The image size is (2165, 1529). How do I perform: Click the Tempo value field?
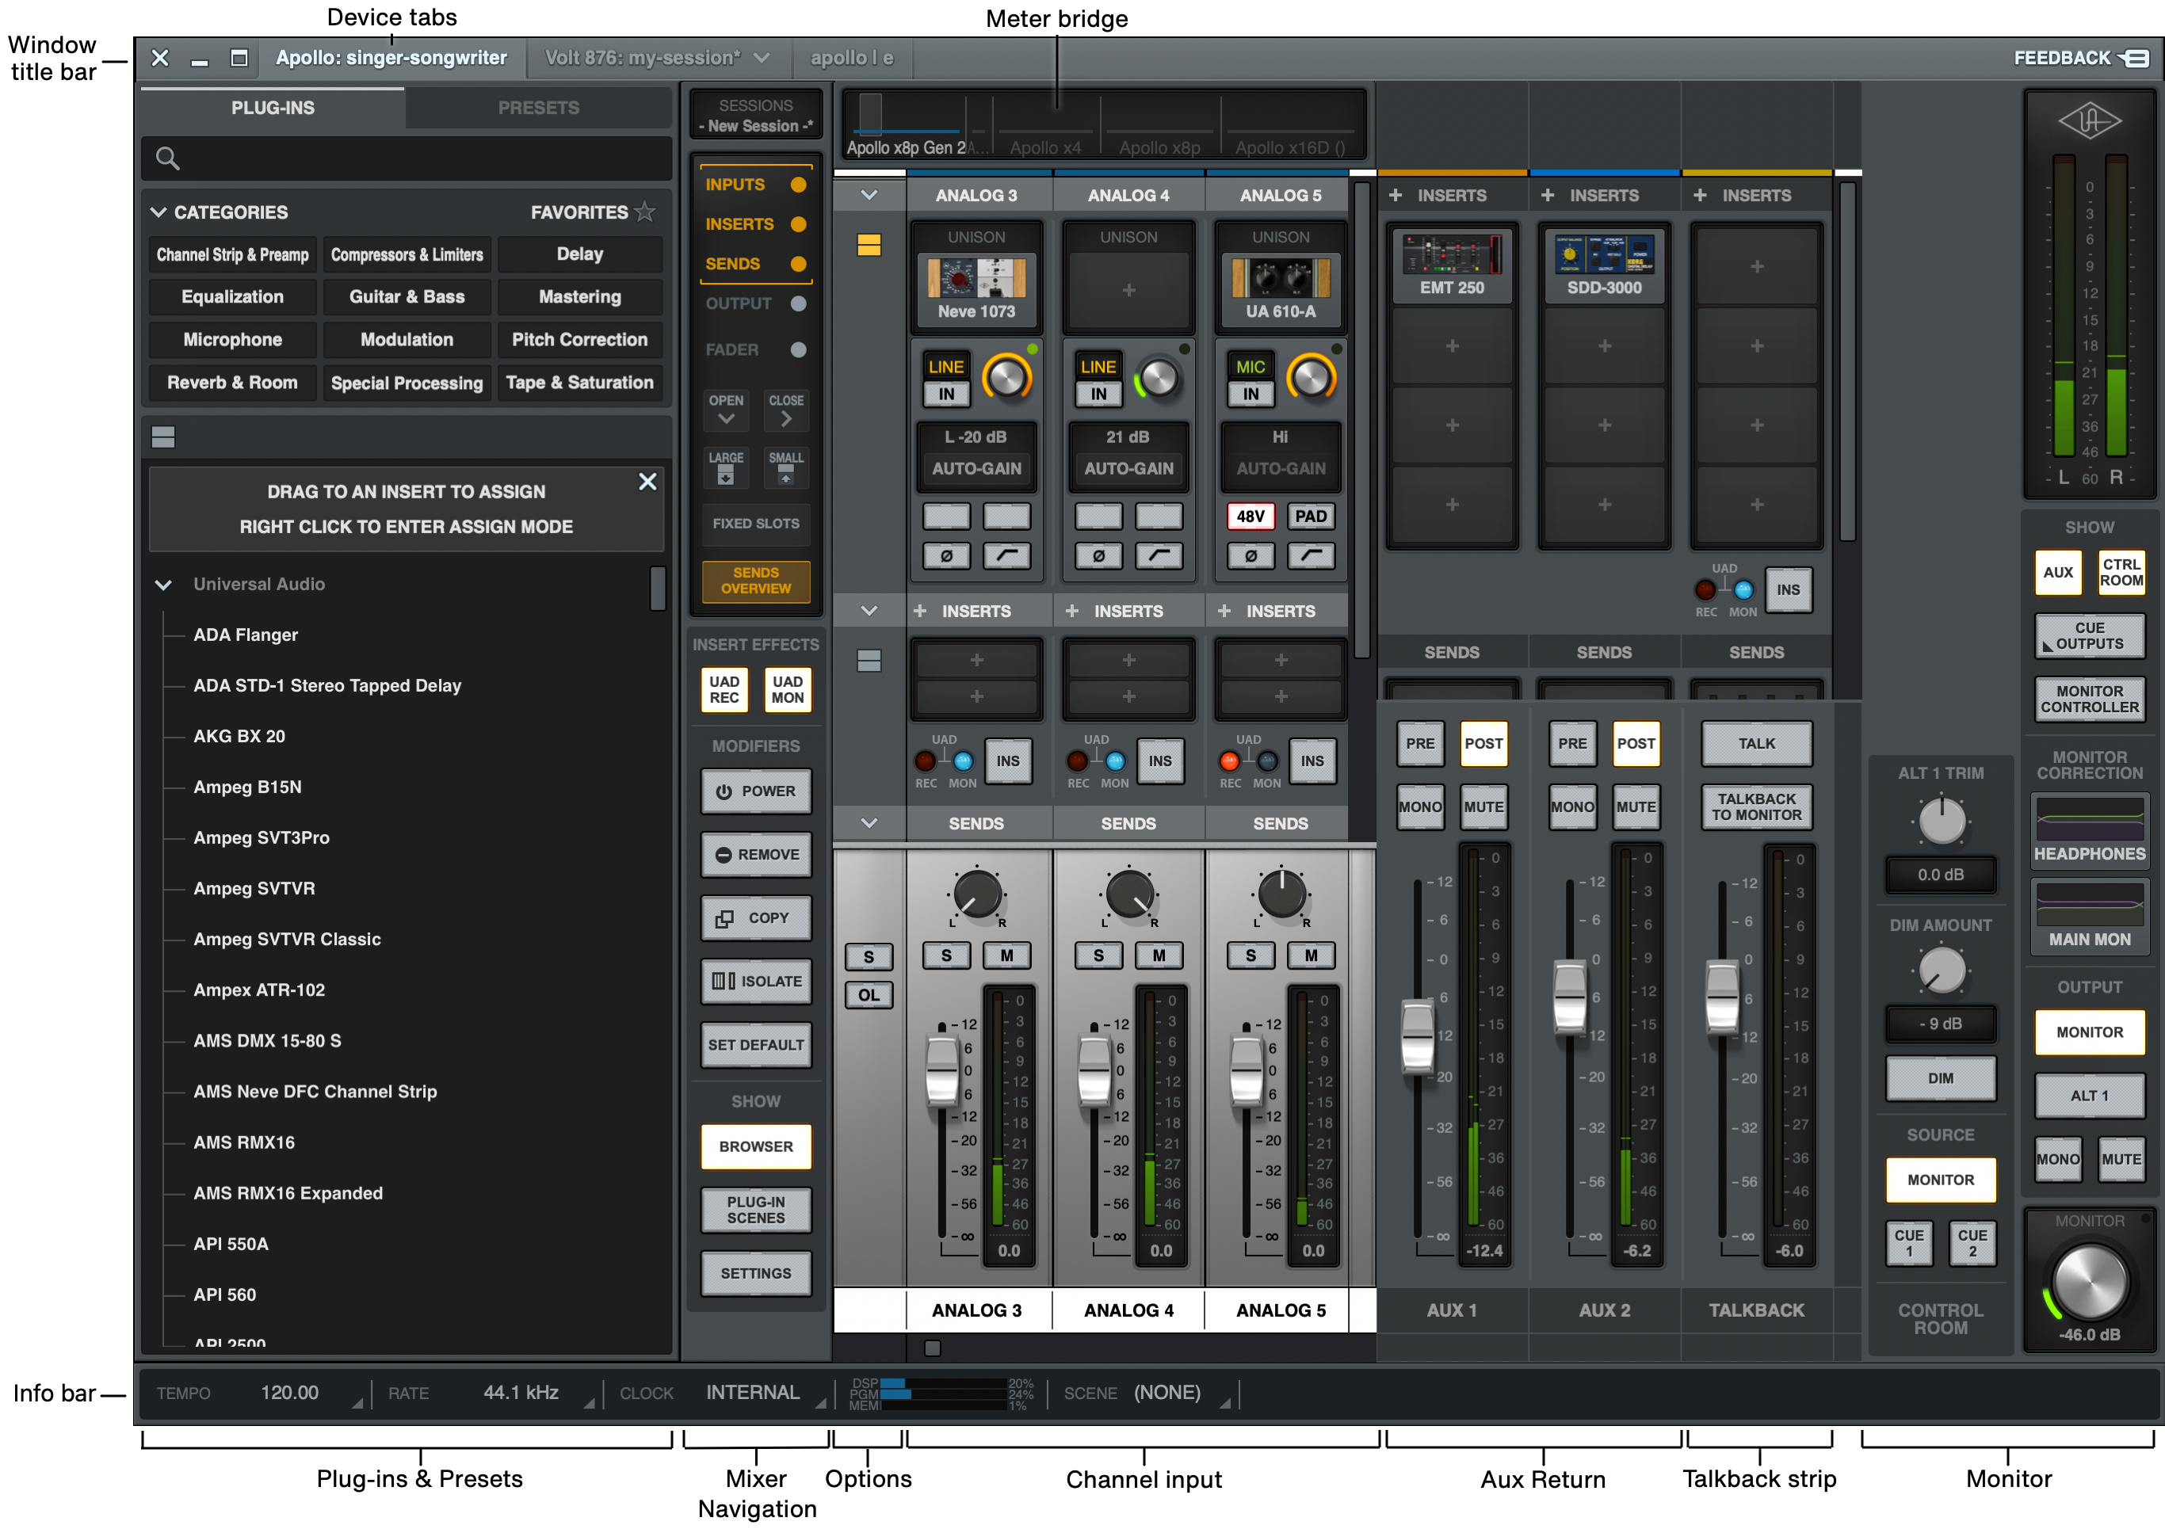tap(289, 1392)
